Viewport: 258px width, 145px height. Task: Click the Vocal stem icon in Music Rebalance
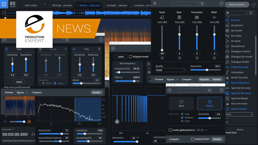[162, 17]
